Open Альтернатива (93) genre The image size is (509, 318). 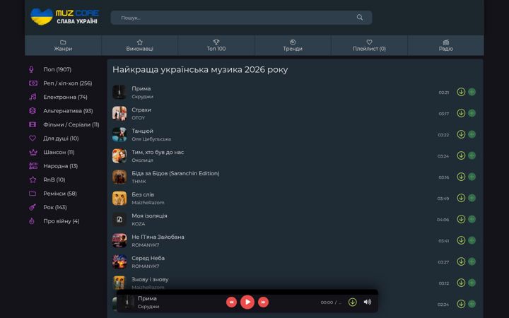pos(68,111)
